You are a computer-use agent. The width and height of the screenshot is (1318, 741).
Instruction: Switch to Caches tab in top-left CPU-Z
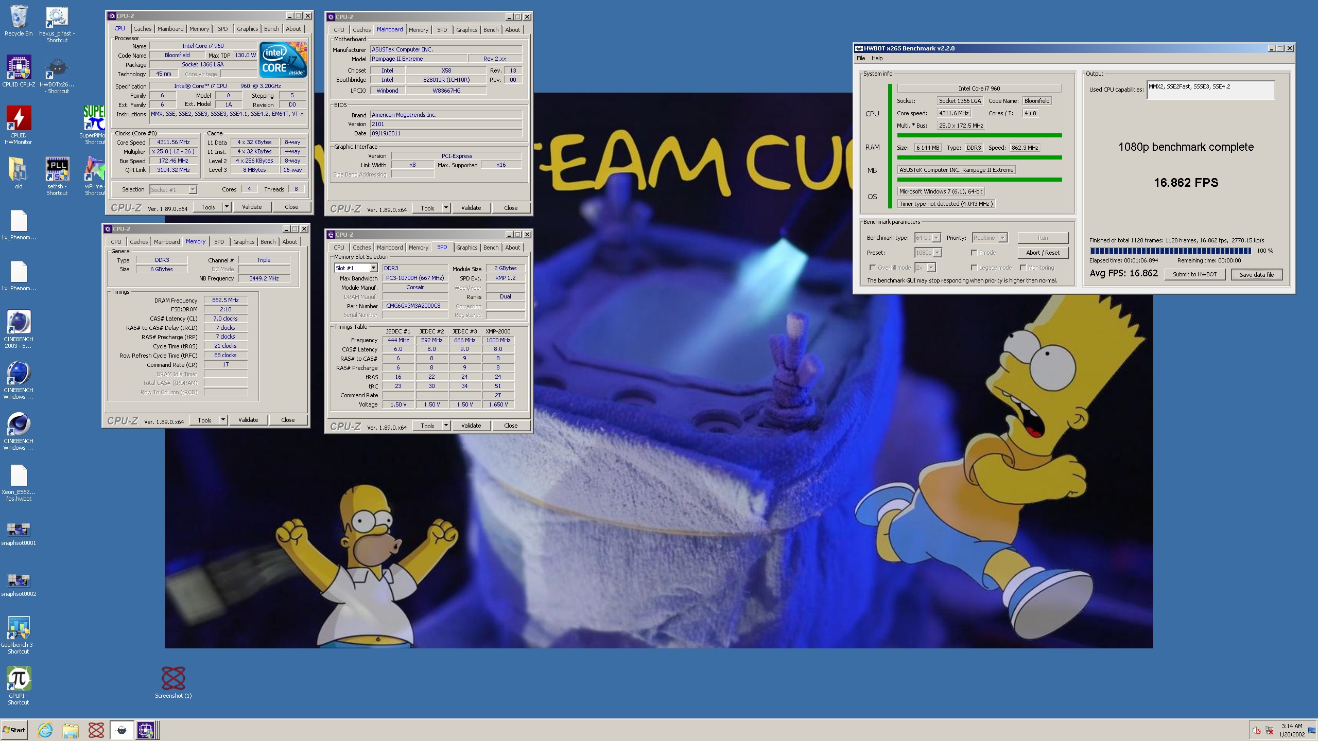click(143, 29)
